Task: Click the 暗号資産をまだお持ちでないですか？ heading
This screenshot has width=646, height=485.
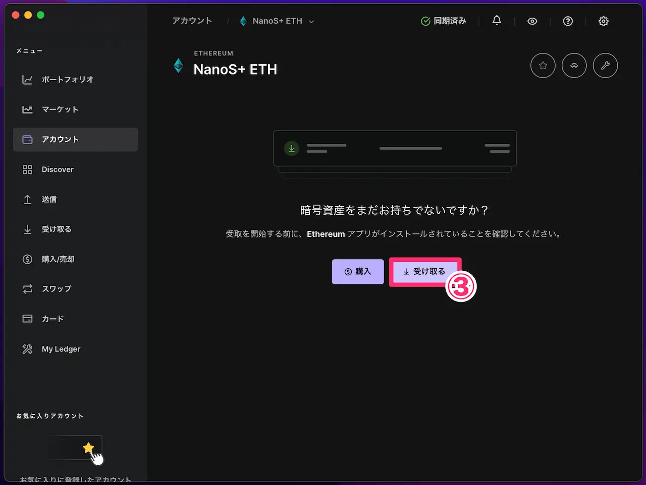Action: point(394,210)
